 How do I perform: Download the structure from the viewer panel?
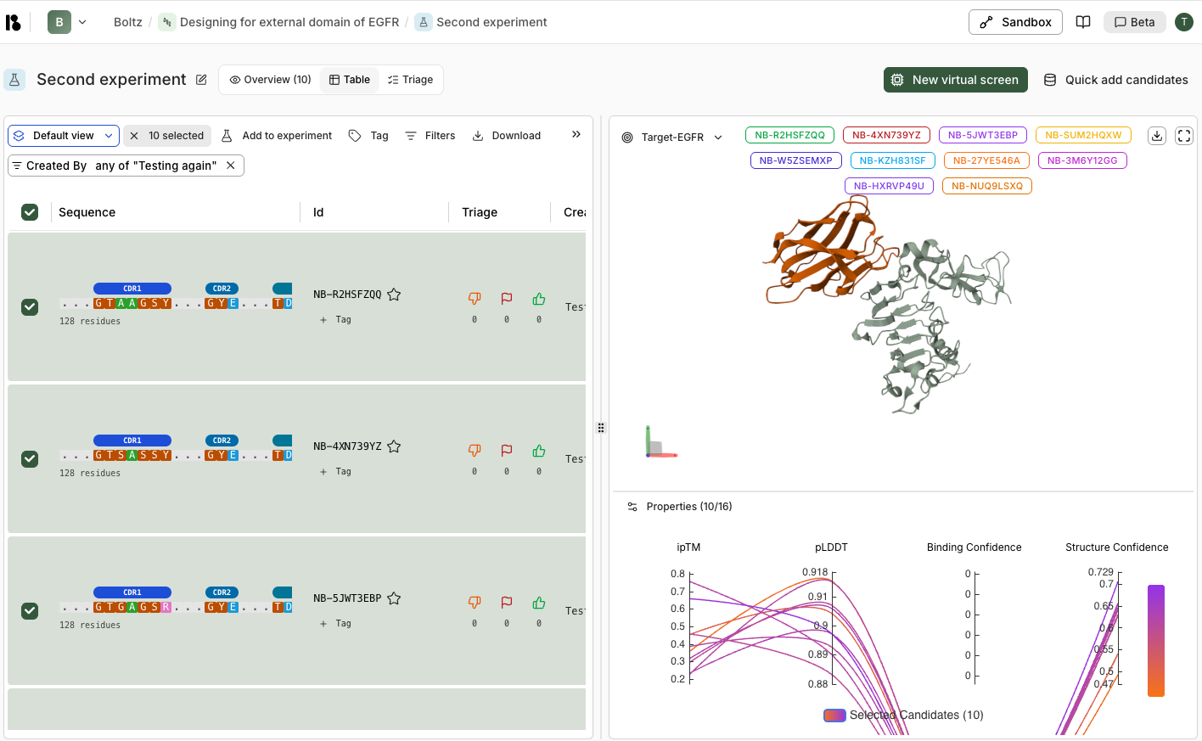tap(1156, 135)
